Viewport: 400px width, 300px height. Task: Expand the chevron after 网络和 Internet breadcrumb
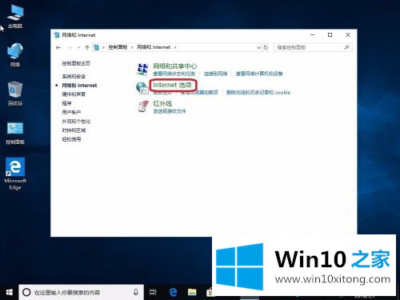click(x=175, y=47)
